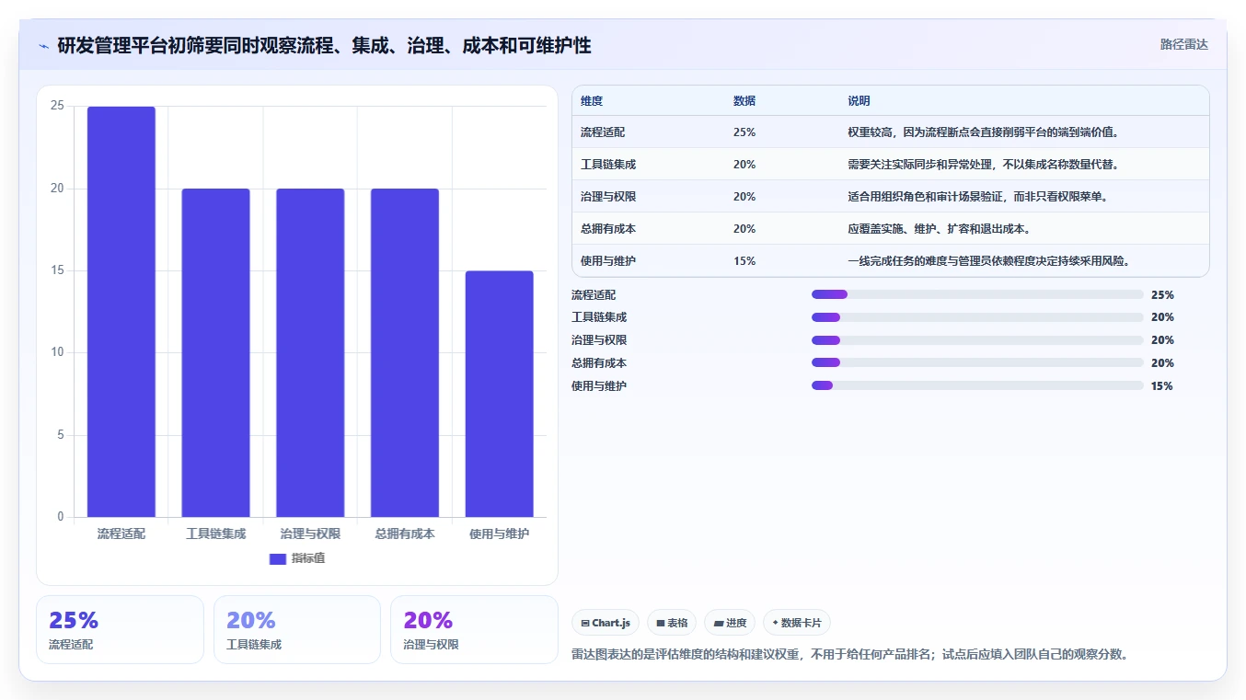The width and height of the screenshot is (1246, 700).
Task: Click the 使用与维护 progress bar
Action: 977,386
